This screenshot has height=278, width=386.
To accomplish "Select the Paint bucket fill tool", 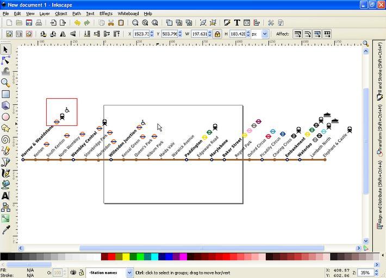I will [x=5, y=185].
